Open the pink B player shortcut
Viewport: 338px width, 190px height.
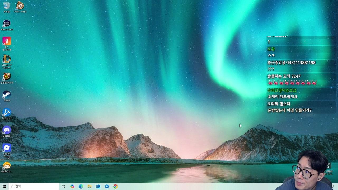pyautogui.click(x=7, y=44)
